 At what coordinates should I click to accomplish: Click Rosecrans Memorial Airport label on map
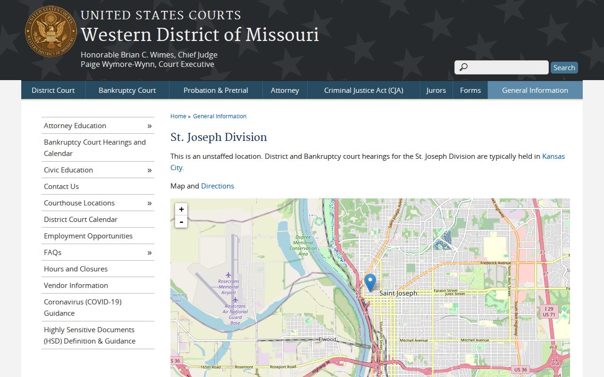coord(228,287)
